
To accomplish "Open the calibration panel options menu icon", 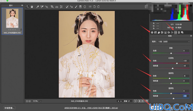I will click(x=191, y=36).
